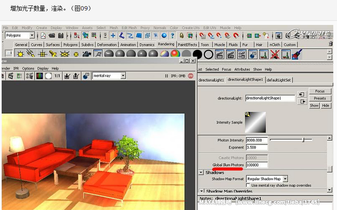
Task: Select the Spot Light shelf icon
Action: pos(53,54)
